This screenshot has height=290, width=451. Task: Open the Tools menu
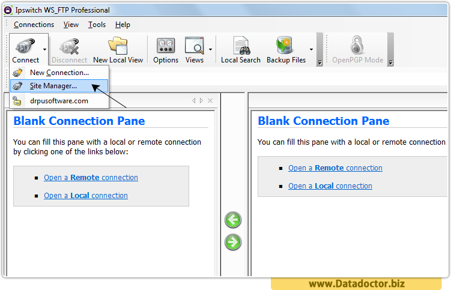(97, 25)
